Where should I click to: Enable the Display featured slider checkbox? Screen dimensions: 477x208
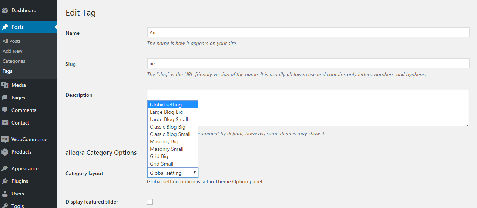click(150, 202)
